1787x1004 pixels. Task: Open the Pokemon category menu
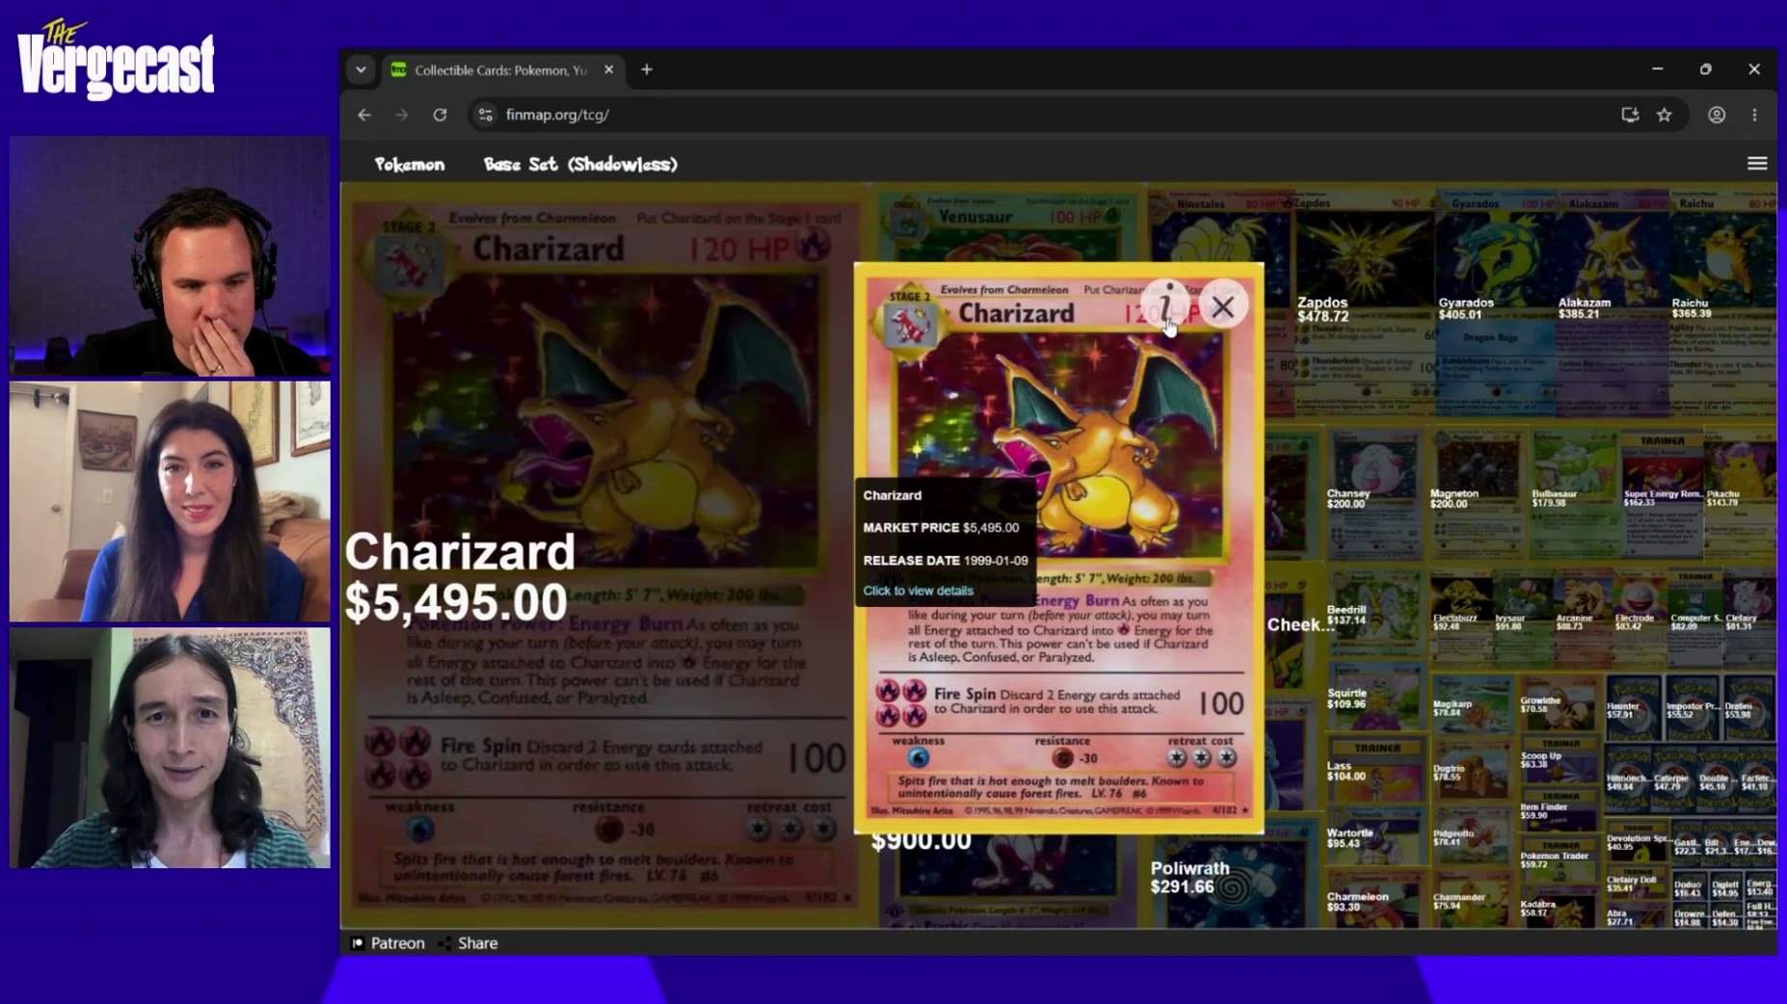click(x=410, y=165)
